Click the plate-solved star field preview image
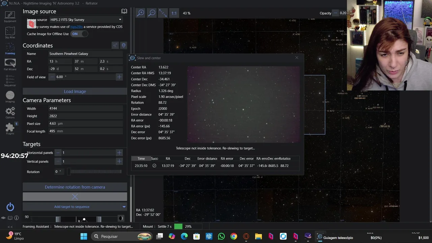 click(x=243, y=105)
